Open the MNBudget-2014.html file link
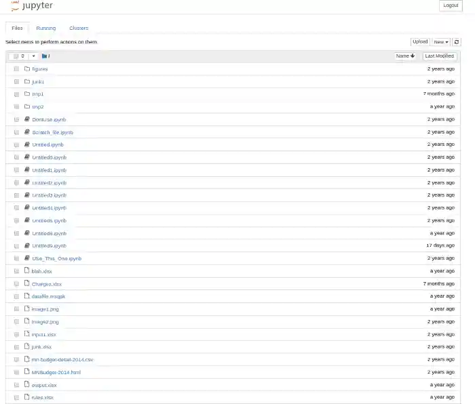The image size is (475, 404). (56, 372)
